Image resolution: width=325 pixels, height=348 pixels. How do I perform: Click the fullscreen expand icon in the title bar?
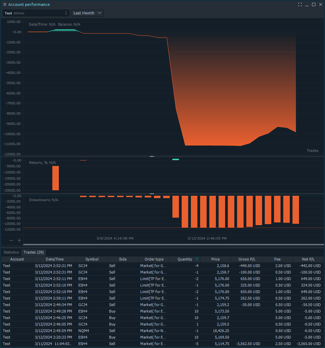pyautogui.click(x=300, y=4)
